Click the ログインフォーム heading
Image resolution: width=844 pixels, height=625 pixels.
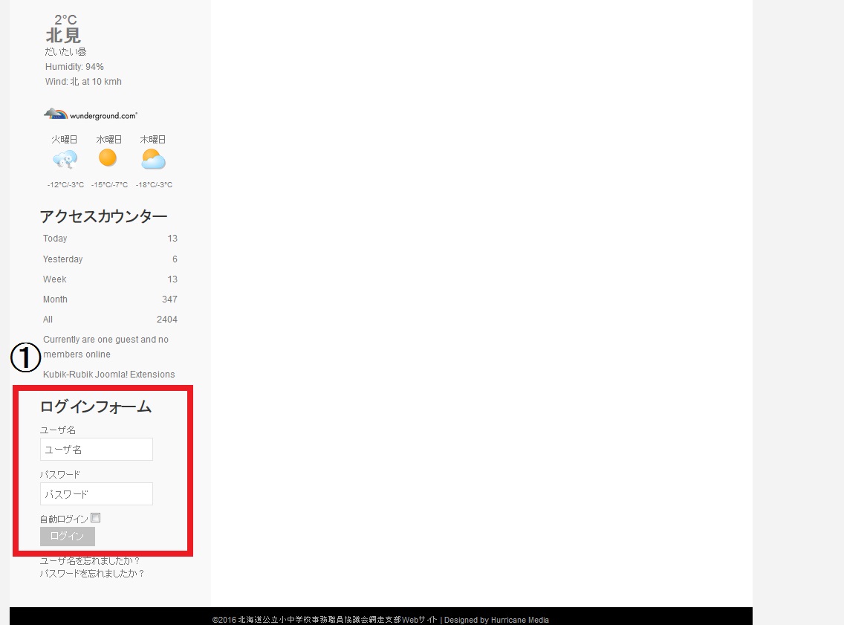coord(95,407)
